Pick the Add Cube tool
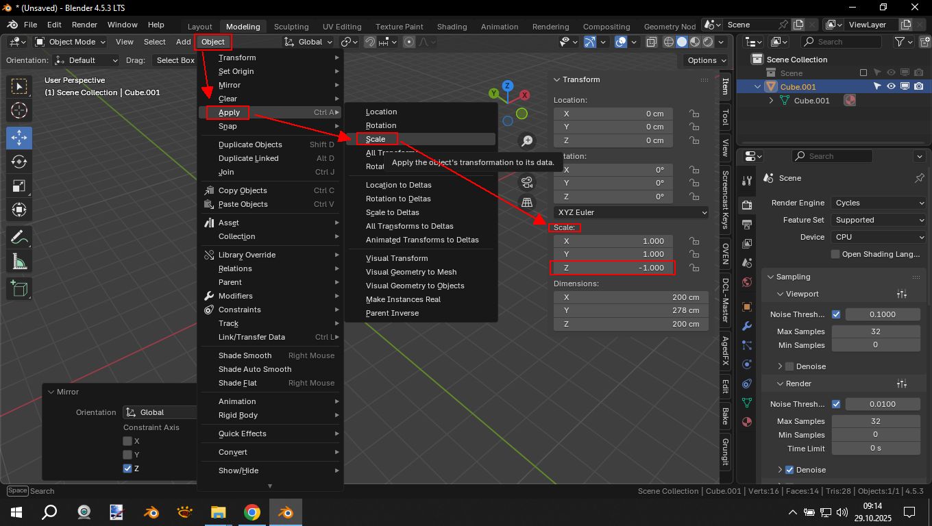The width and height of the screenshot is (932, 526). tap(19, 288)
